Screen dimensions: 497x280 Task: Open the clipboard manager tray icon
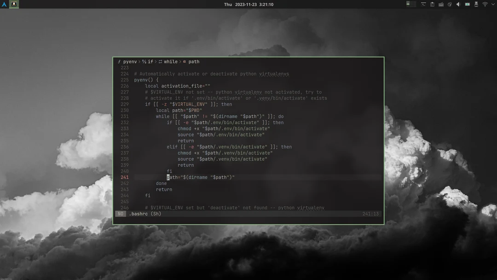pos(432,4)
